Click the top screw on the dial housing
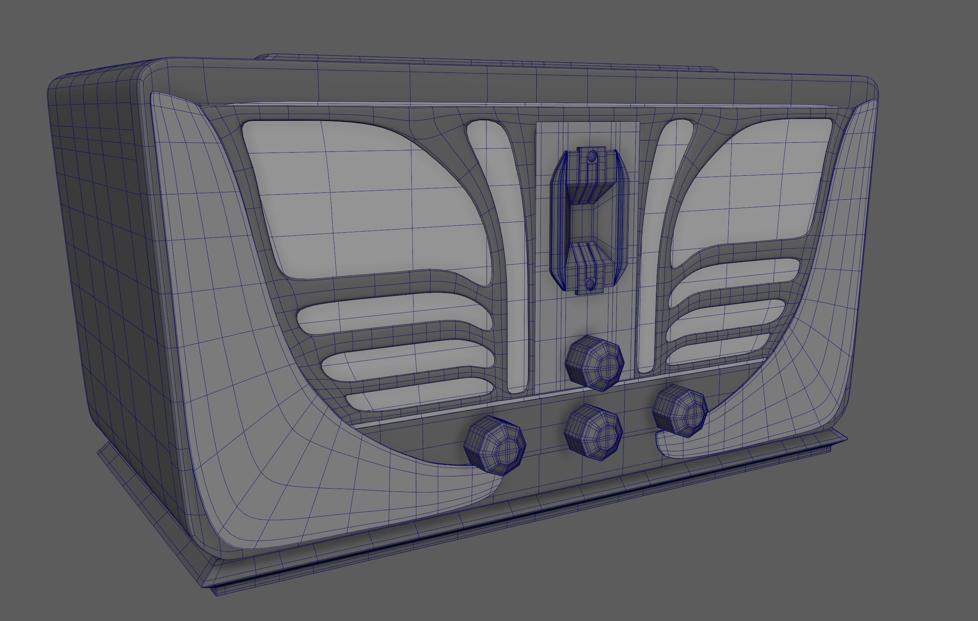This screenshot has height=621, width=978. (592, 156)
